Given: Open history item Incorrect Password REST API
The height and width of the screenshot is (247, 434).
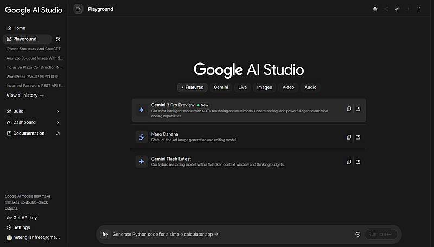Looking at the screenshot, I should pyautogui.click(x=35, y=86).
